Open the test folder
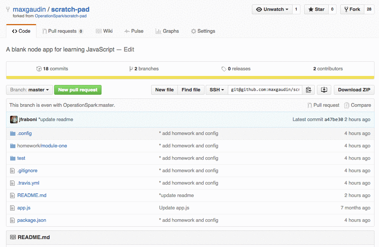Image resolution: width=379 pixels, height=247 pixels. point(21,158)
